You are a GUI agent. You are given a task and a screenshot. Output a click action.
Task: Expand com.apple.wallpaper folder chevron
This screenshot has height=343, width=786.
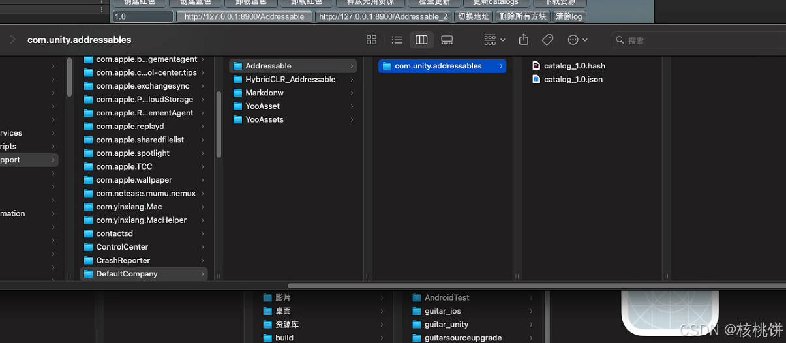tap(203, 180)
